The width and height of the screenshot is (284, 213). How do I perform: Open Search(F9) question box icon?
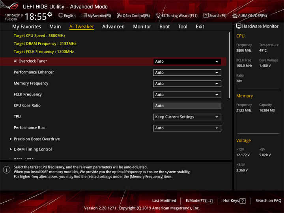click(x=206, y=15)
